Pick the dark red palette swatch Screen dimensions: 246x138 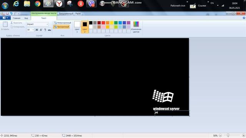tap(99, 23)
